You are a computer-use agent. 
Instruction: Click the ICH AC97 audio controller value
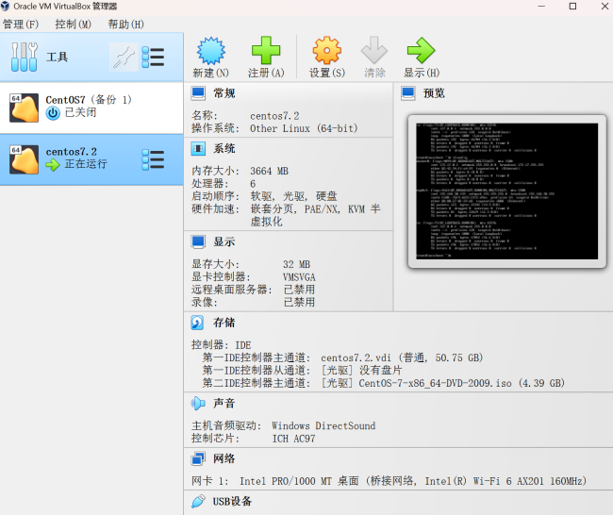(x=293, y=439)
